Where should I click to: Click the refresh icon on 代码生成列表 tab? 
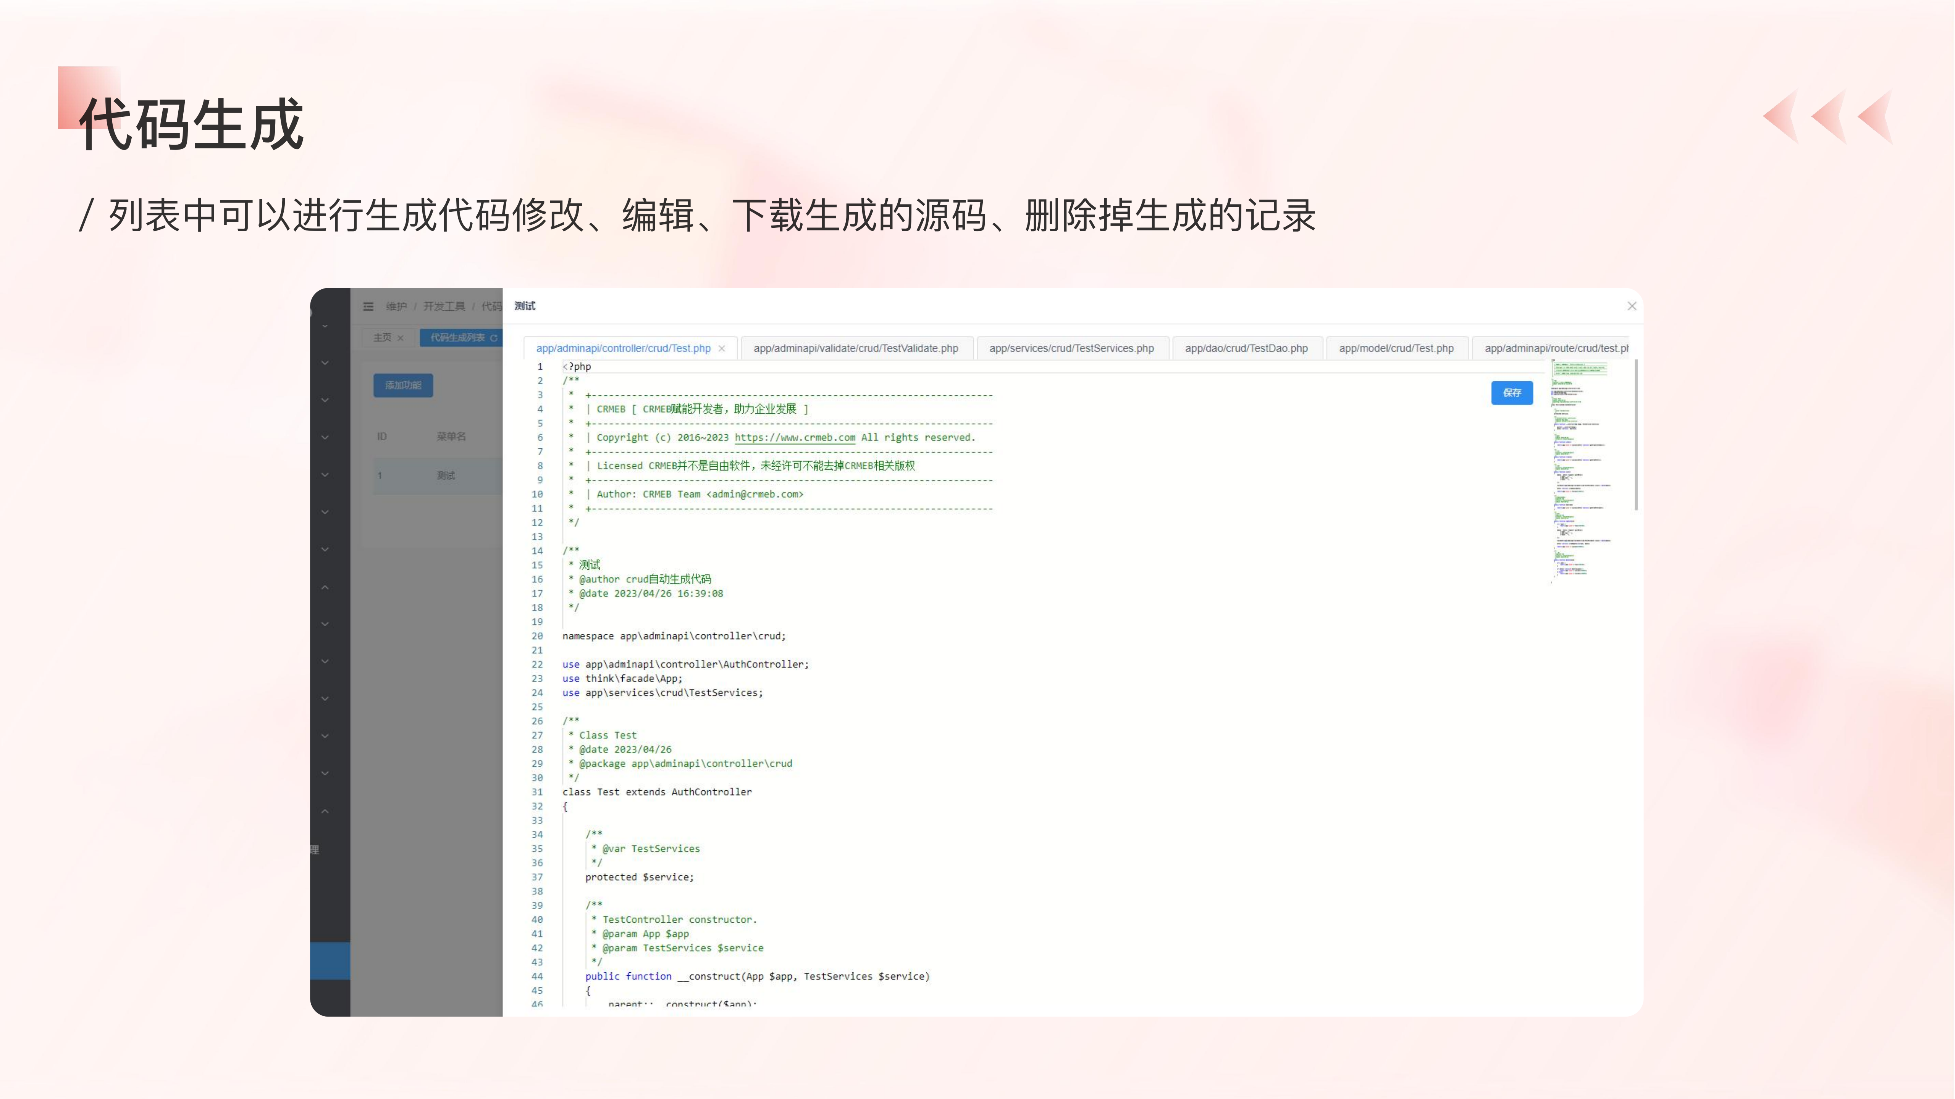click(x=493, y=337)
